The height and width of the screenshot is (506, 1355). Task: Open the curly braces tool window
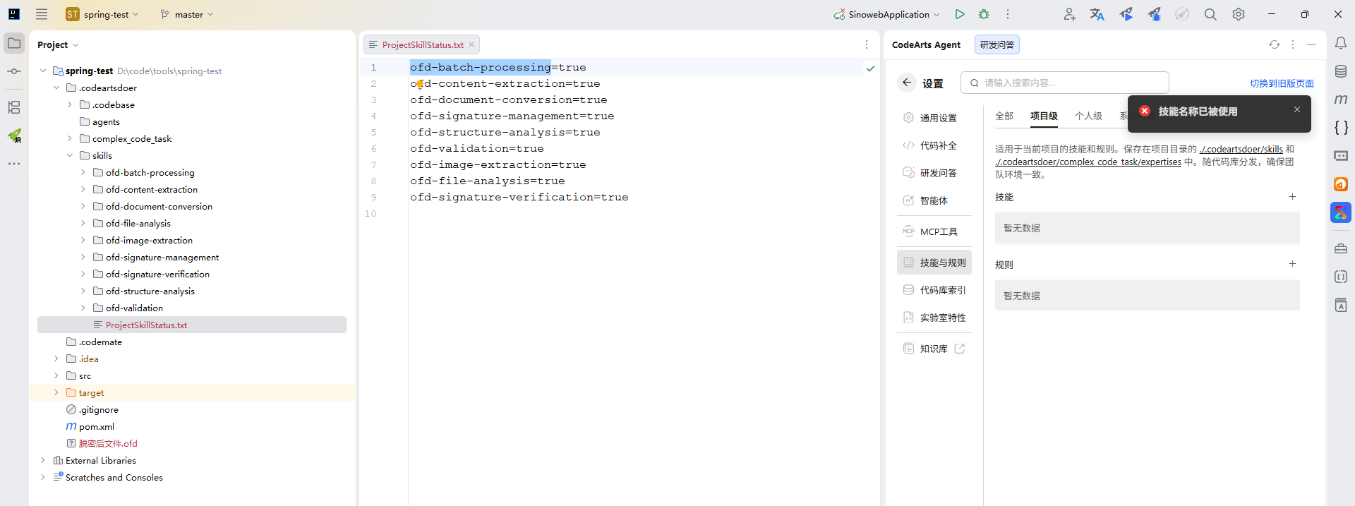point(1341,128)
